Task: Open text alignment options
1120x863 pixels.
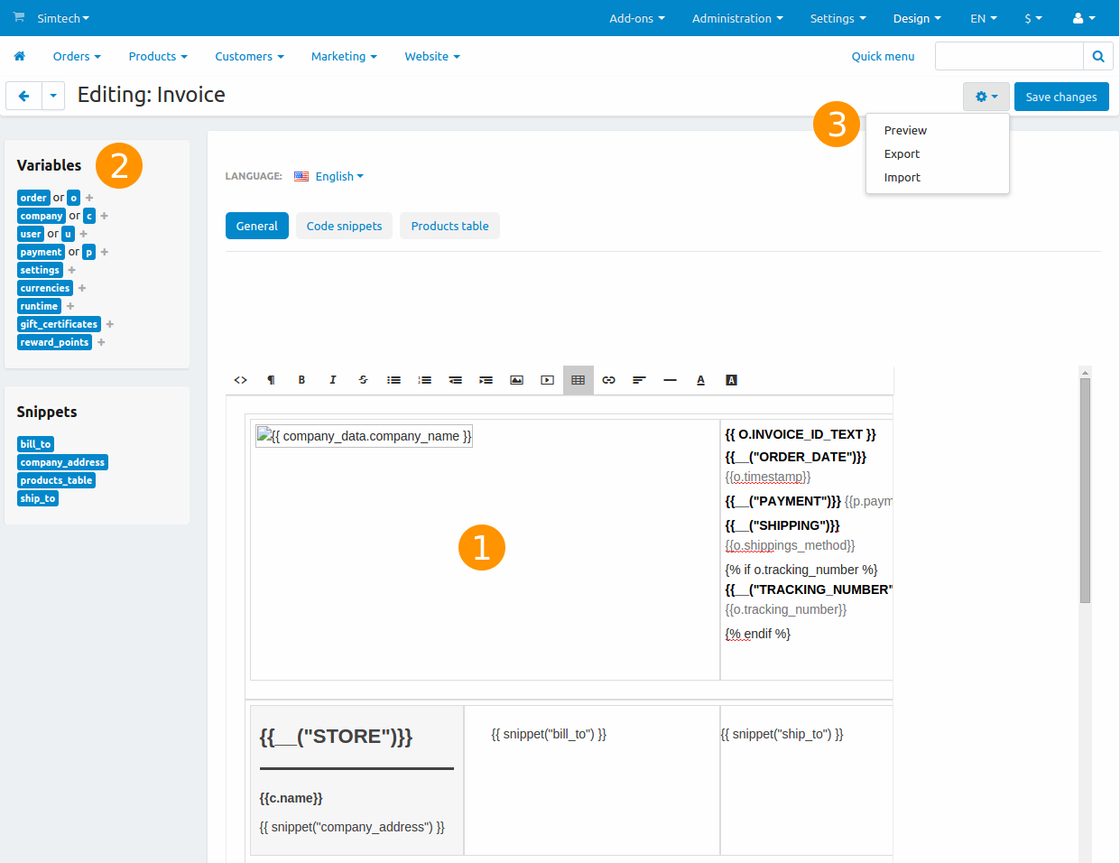Action: (639, 380)
